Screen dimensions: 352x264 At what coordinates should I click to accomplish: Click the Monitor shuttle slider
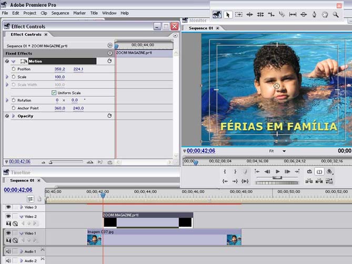coord(277,178)
